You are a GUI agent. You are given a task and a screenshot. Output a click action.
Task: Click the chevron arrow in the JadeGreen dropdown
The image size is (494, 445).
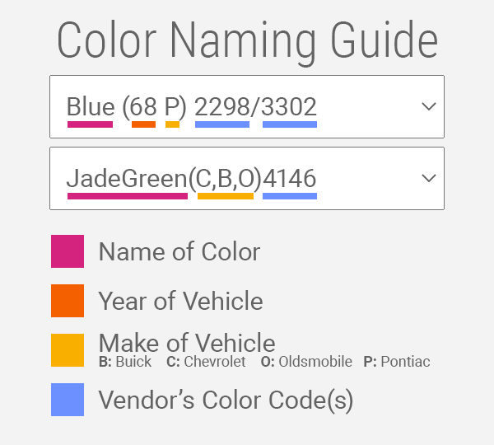click(429, 178)
